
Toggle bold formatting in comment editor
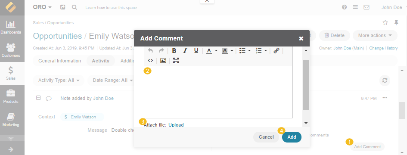174,51
